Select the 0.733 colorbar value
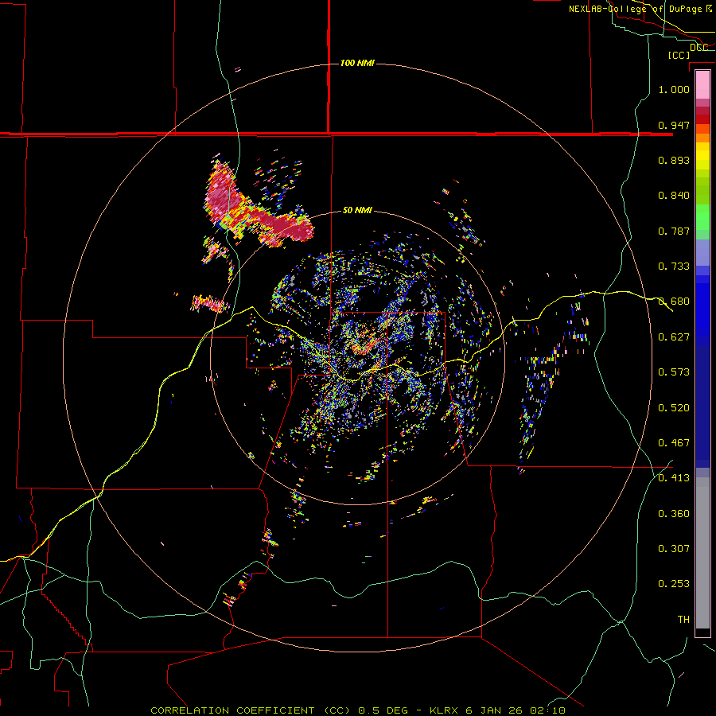 (674, 267)
